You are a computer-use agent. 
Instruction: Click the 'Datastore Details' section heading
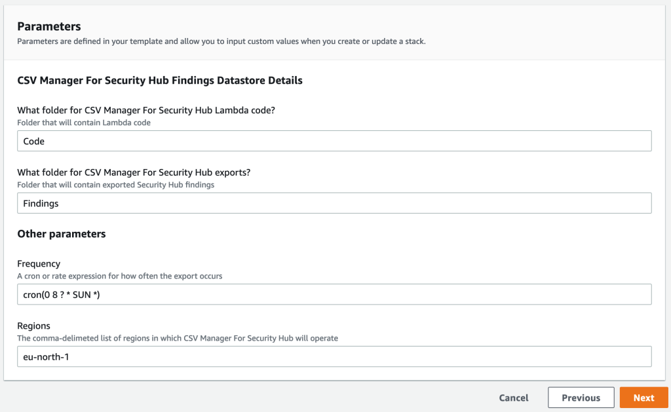(160, 81)
